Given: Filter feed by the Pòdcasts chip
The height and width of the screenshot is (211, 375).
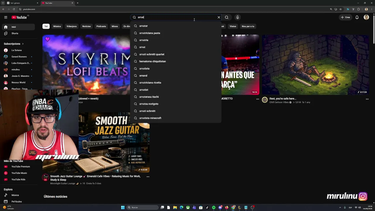Looking at the screenshot, I should point(101,26).
